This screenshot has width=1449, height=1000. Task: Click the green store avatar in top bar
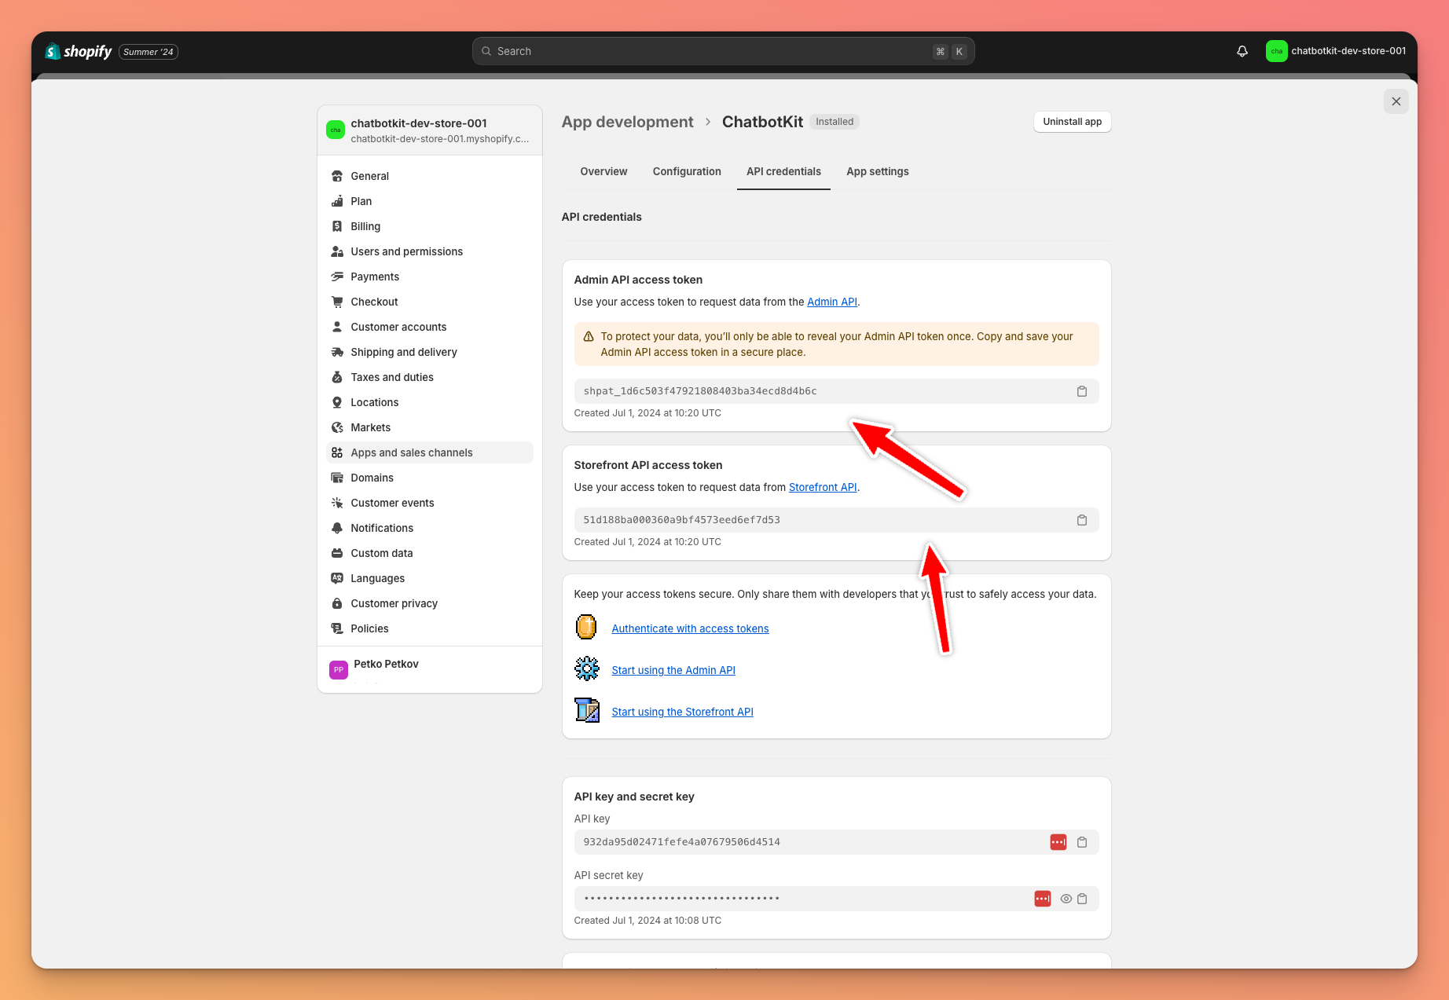(1276, 51)
